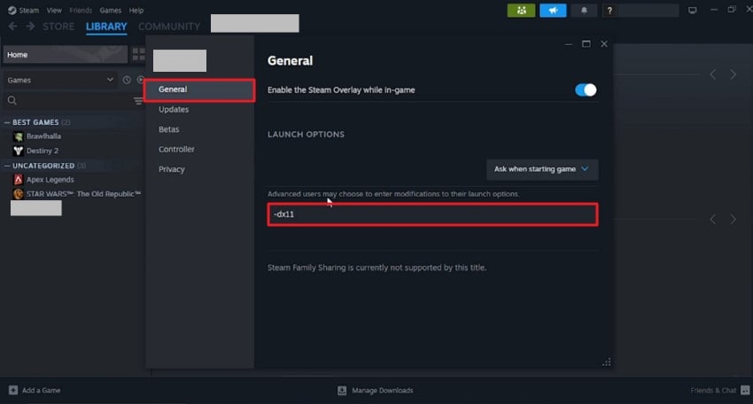Click the library Home button
The height and width of the screenshot is (404, 753).
[66, 55]
